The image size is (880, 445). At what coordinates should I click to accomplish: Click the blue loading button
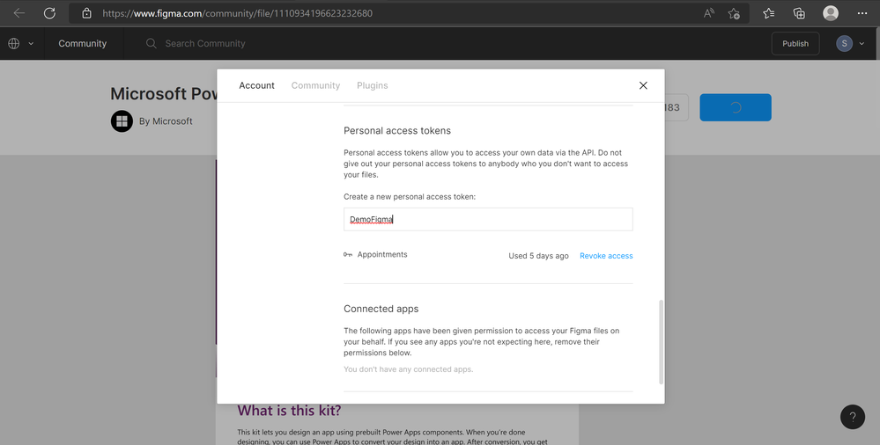(x=736, y=107)
